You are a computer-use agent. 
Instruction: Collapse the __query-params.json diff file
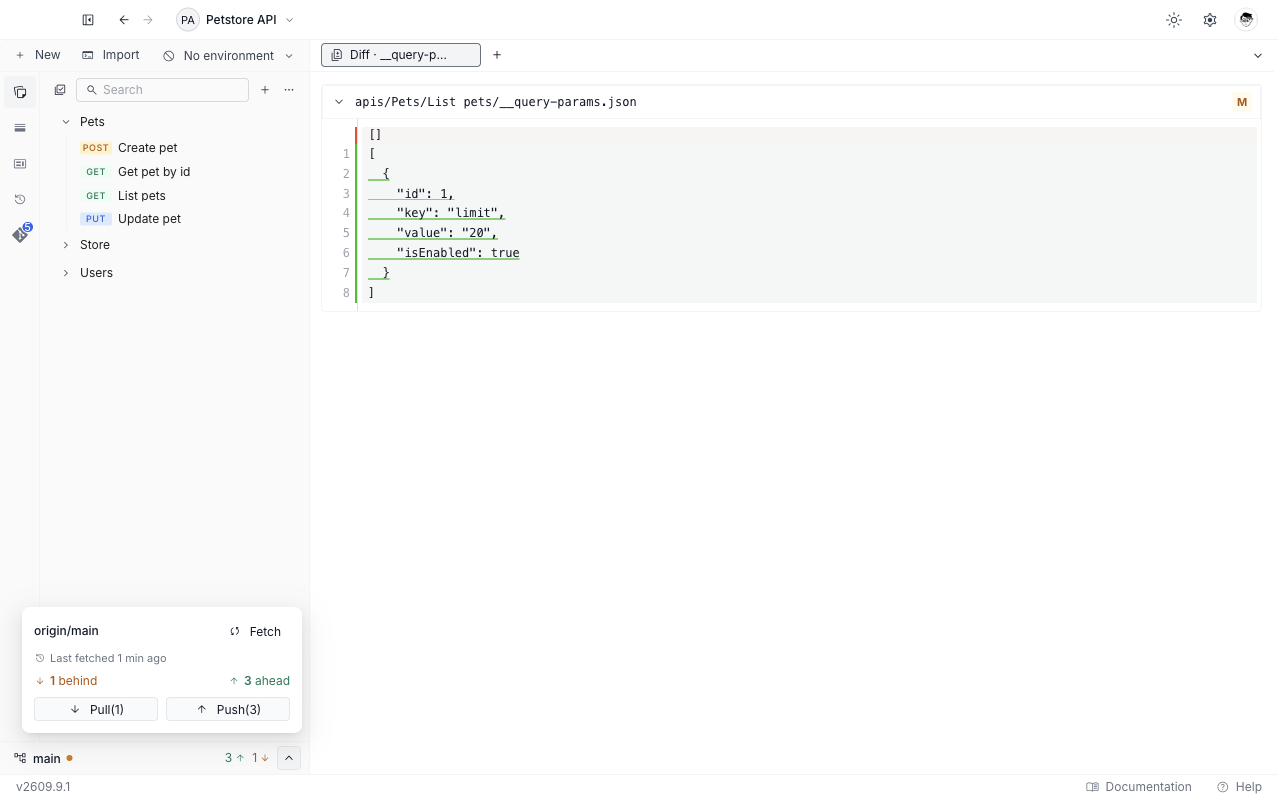[339, 102]
